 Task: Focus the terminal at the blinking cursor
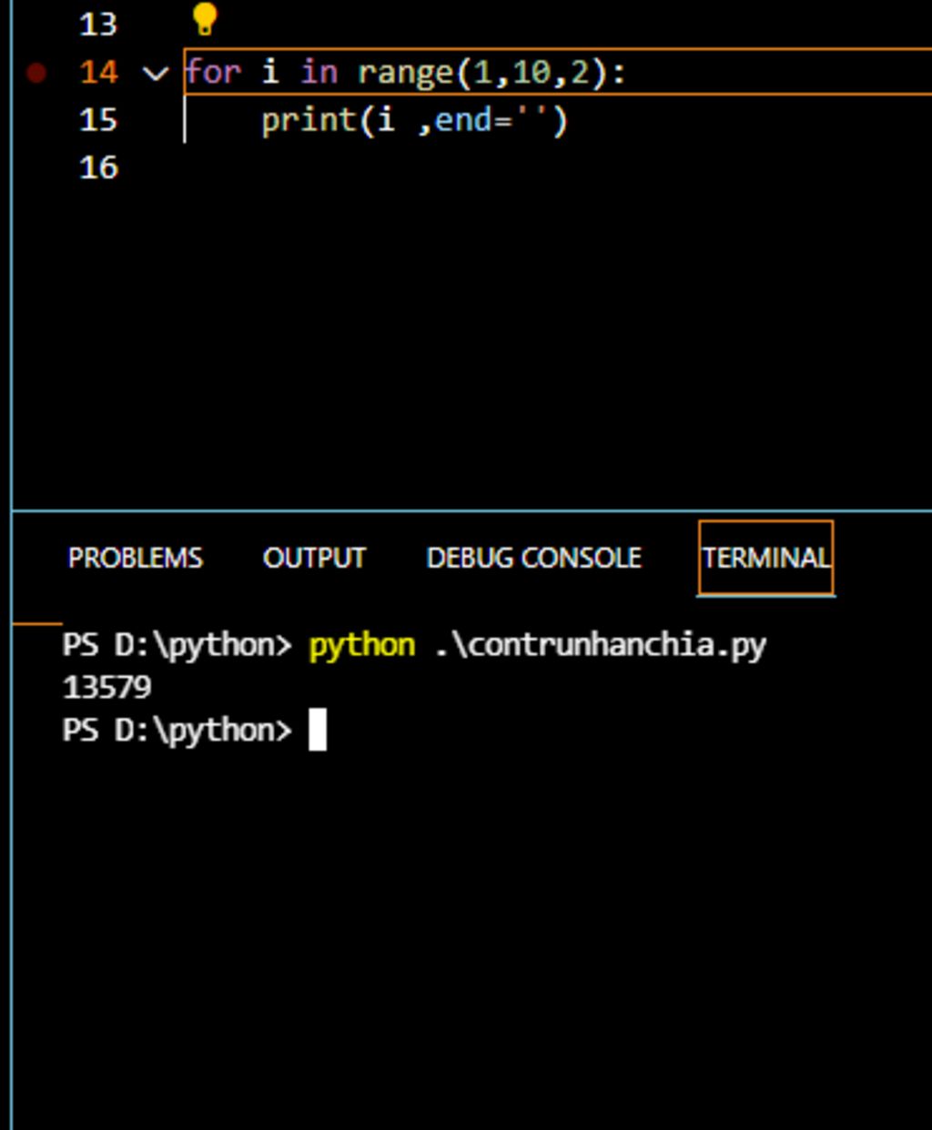point(318,731)
